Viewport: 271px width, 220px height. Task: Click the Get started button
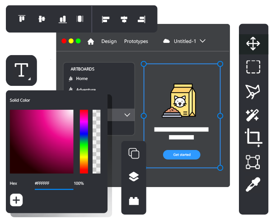click(x=182, y=154)
